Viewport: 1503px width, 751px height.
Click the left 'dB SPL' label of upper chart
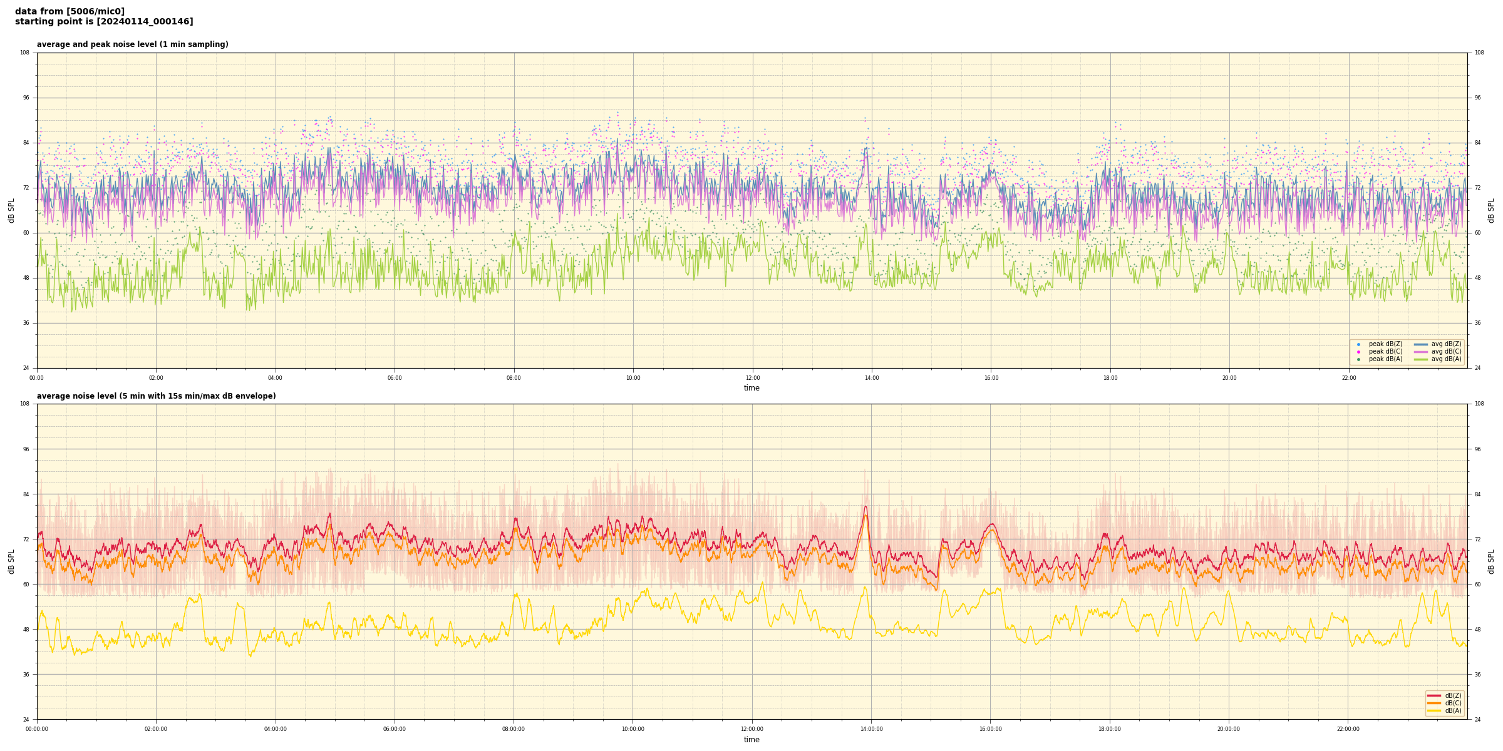11,210
